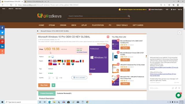The width and height of the screenshot is (185, 104).
Task: Close the overlay with X box
Action: pyautogui.click(x=180, y=33)
